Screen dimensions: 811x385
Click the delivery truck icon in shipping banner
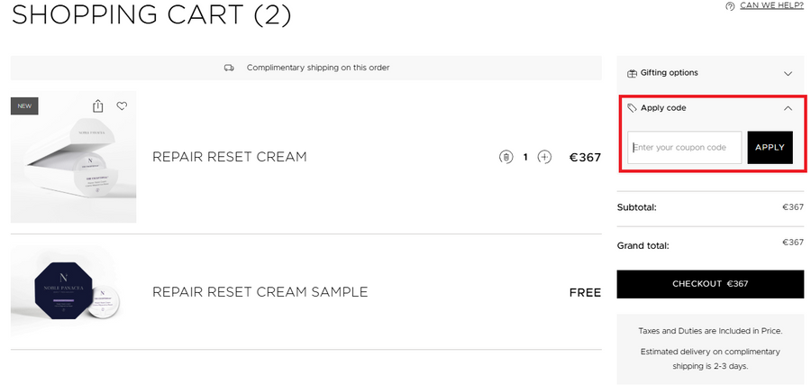click(x=229, y=68)
